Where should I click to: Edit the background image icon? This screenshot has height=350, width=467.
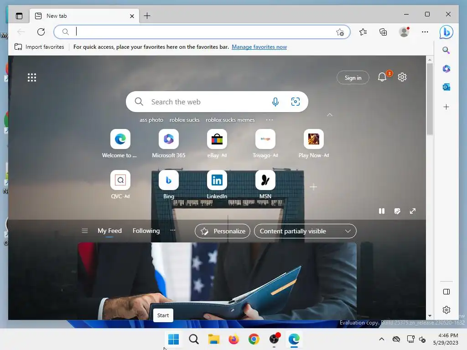click(397, 211)
